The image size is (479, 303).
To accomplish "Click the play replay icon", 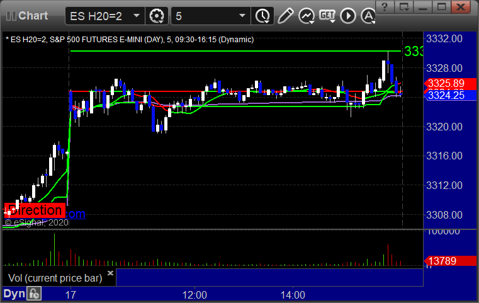I will [348, 15].
